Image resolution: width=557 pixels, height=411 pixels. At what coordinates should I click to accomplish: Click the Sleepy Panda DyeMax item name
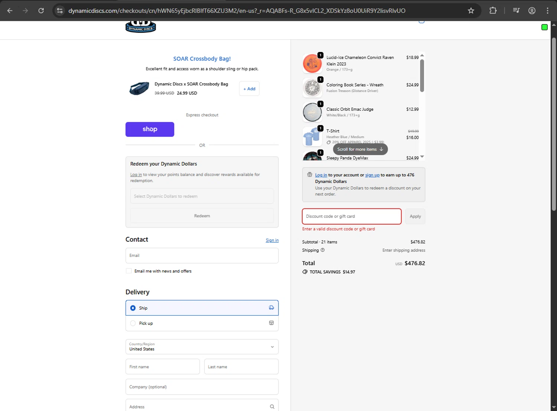point(347,158)
